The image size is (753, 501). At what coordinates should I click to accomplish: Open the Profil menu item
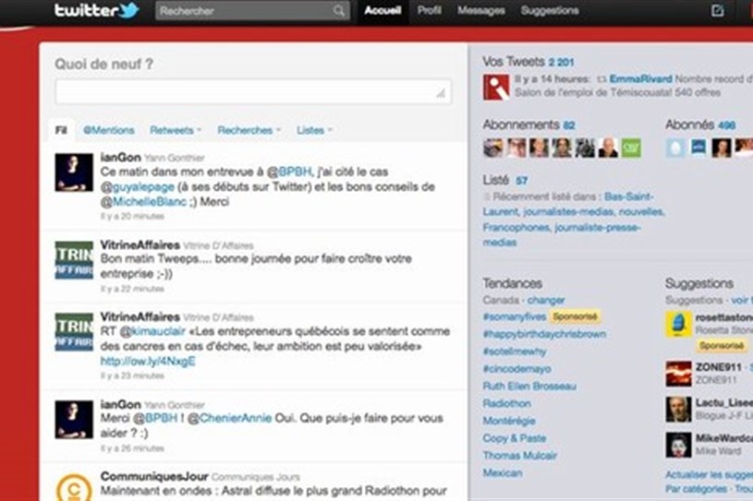coord(429,10)
